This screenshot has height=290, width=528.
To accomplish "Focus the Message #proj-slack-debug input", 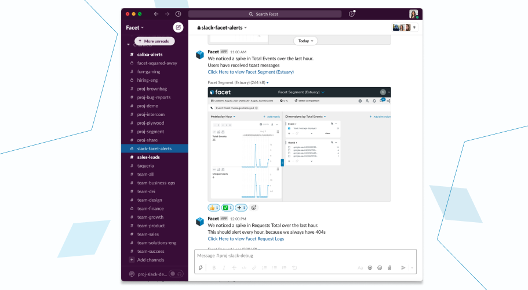I will (x=305, y=256).
